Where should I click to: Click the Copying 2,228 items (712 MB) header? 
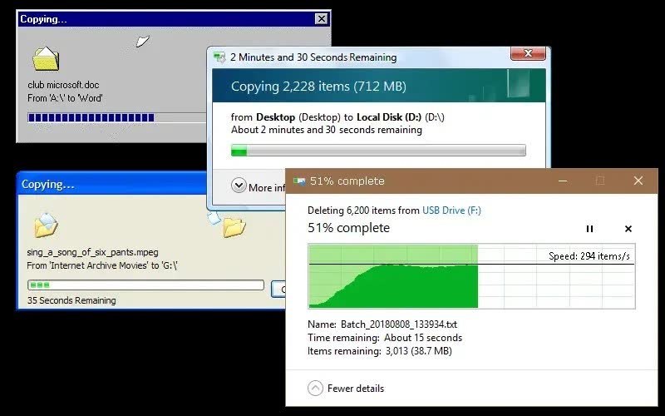[318, 87]
